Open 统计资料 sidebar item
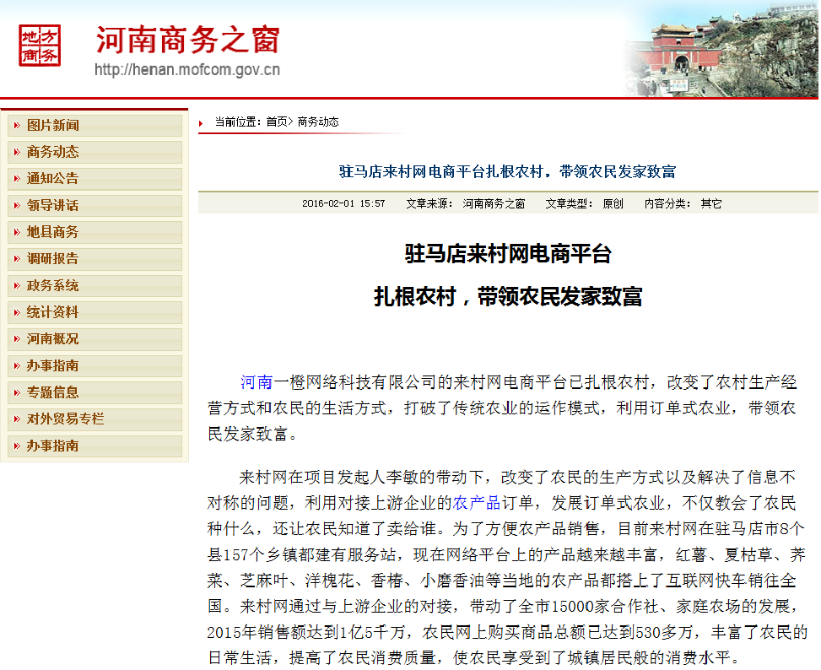 95,312
